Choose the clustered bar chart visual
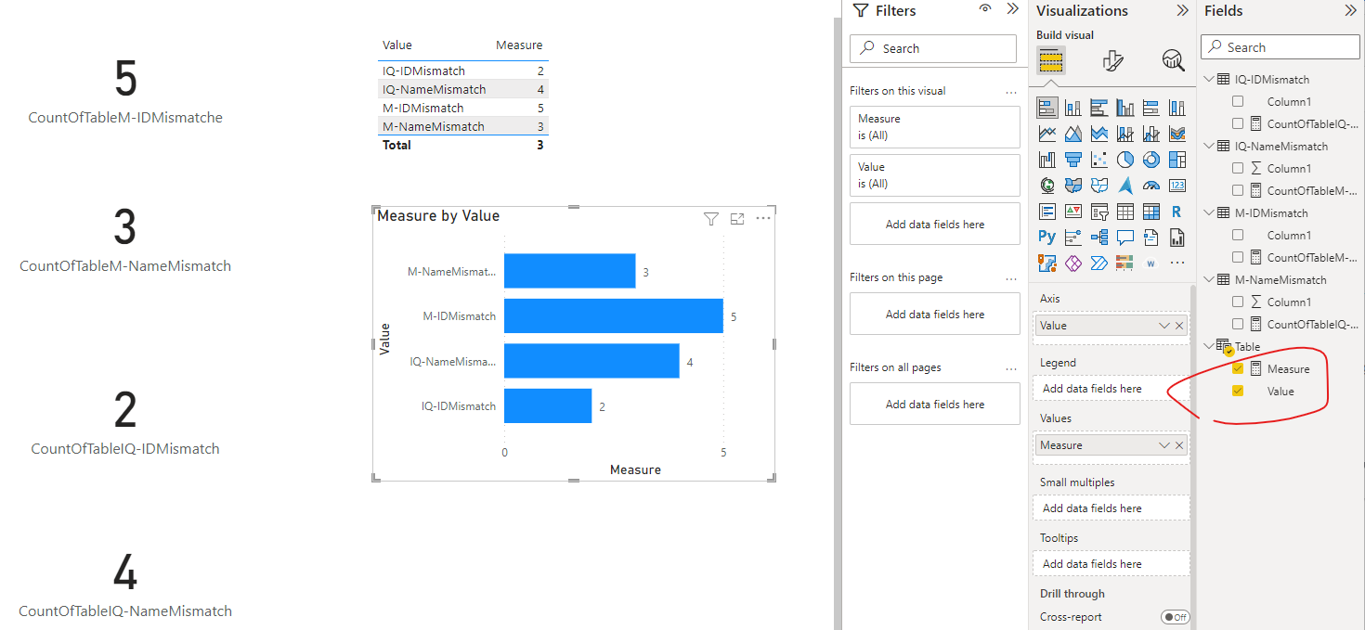1365x630 pixels. pyautogui.click(x=1099, y=108)
